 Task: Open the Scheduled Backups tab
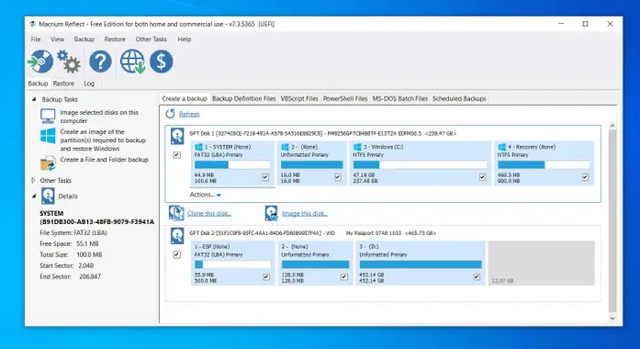pos(459,99)
